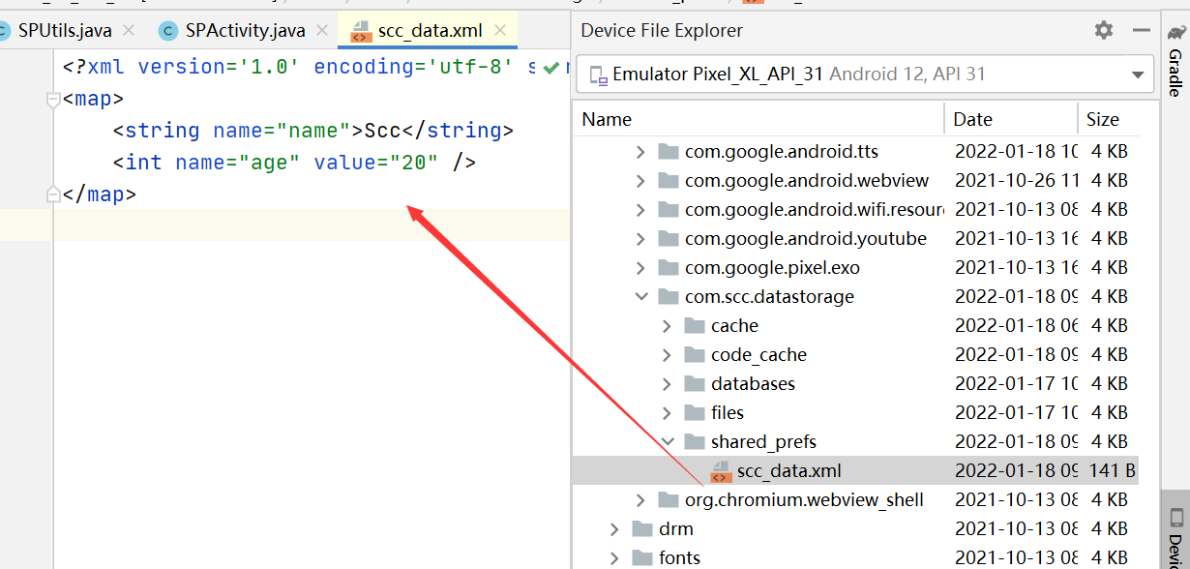This screenshot has width=1190, height=569.
Task: Select the com.google.android.youtube row
Action: point(855,239)
